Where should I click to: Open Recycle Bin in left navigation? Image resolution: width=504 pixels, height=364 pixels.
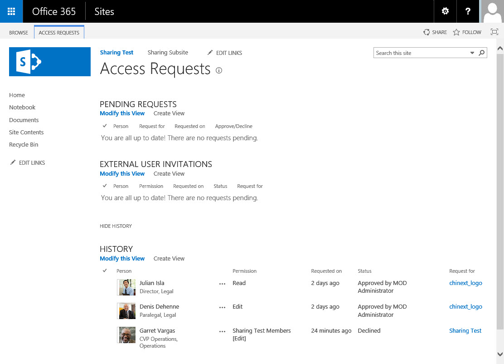[x=24, y=144]
